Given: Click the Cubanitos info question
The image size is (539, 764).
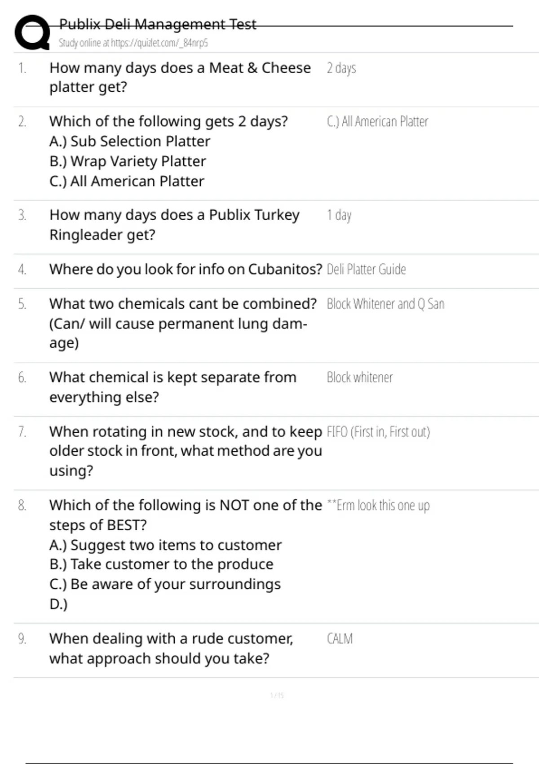Looking at the screenshot, I should tap(186, 269).
